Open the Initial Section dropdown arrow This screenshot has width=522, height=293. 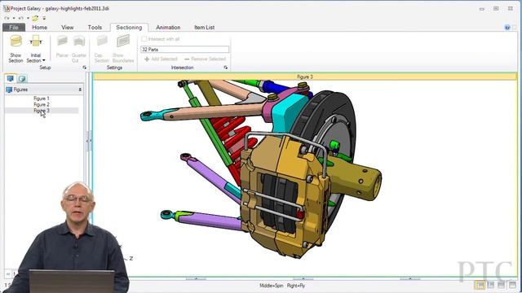pyautogui.click(x=43, y=60)
